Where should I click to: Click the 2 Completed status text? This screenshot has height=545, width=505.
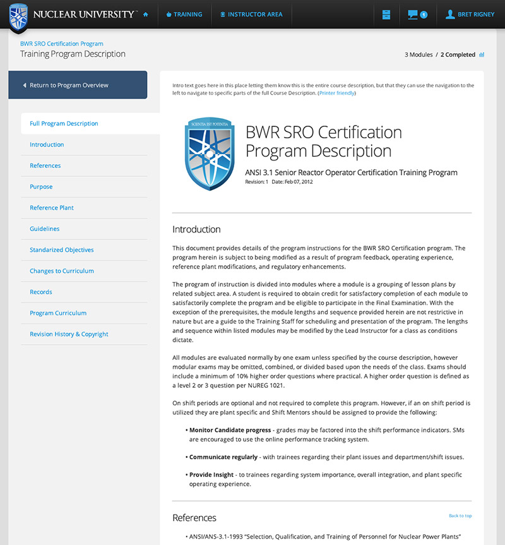pos(458,54)
